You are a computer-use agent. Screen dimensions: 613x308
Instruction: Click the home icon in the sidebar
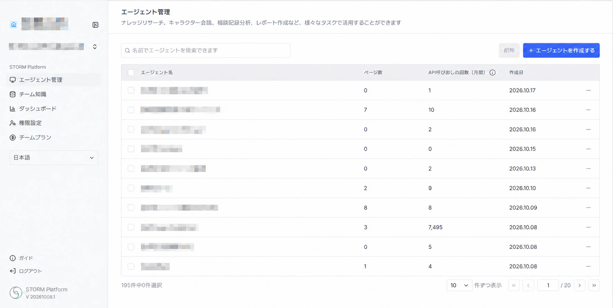point(14,25)
